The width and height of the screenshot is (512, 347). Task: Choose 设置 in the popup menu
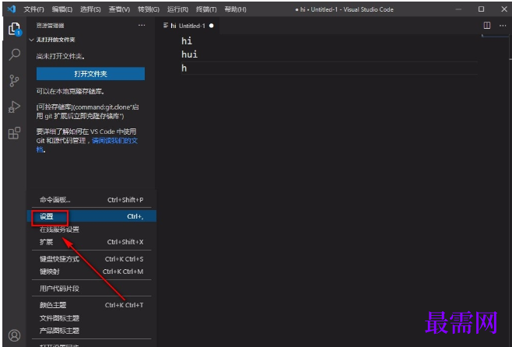point(92,216)
